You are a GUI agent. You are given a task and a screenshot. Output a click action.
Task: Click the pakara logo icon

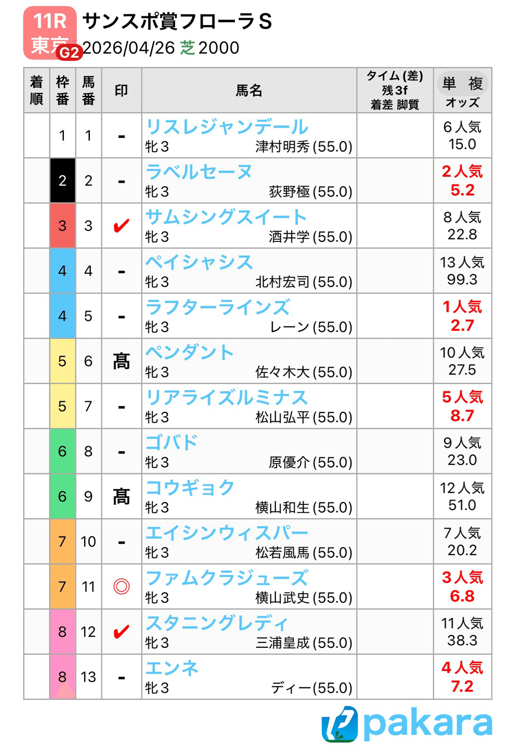pyautogui.click(x=339, y=724)
